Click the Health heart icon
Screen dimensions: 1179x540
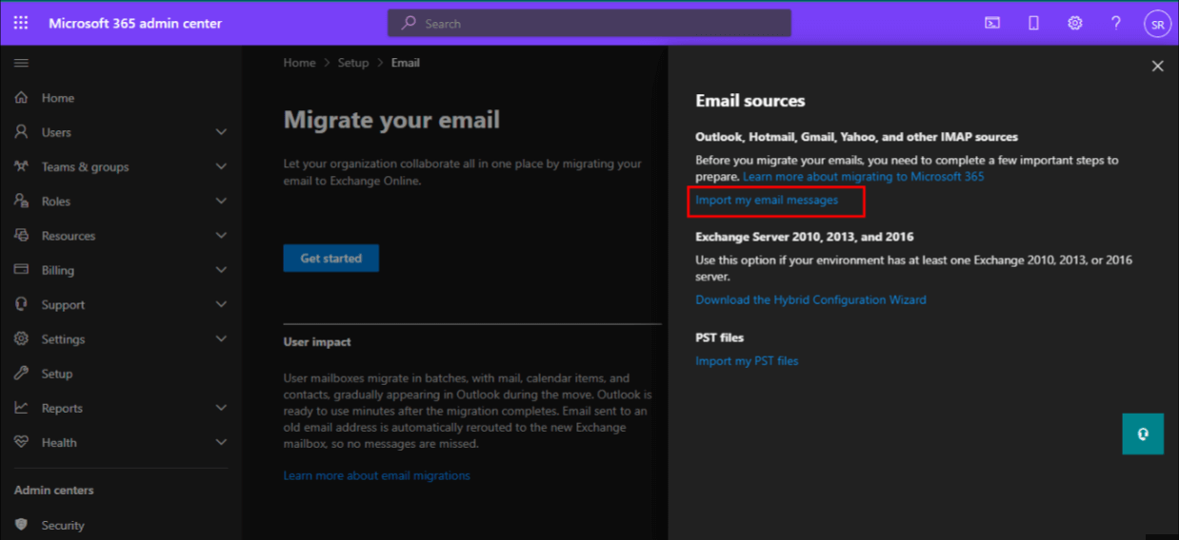pos(21,442)
